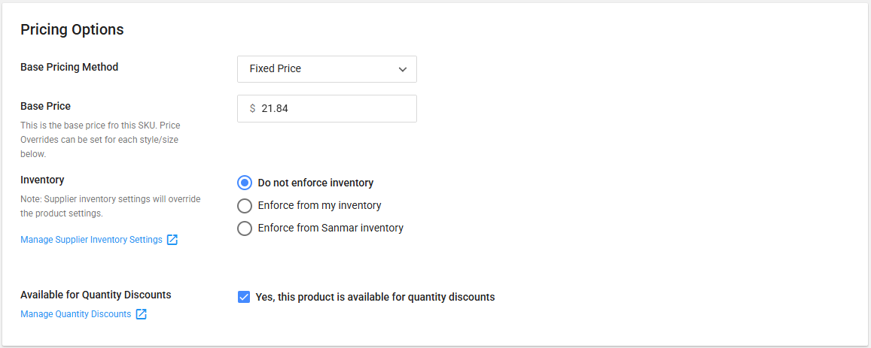
Task: Choose the Enforce from my inventory radio button
Action: point(244,205)
